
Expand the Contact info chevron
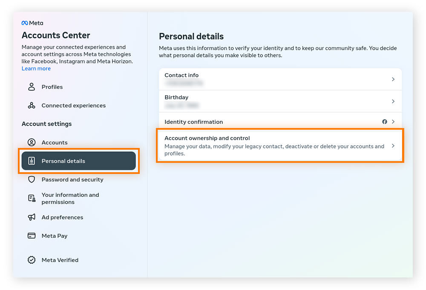pos(393,79)
